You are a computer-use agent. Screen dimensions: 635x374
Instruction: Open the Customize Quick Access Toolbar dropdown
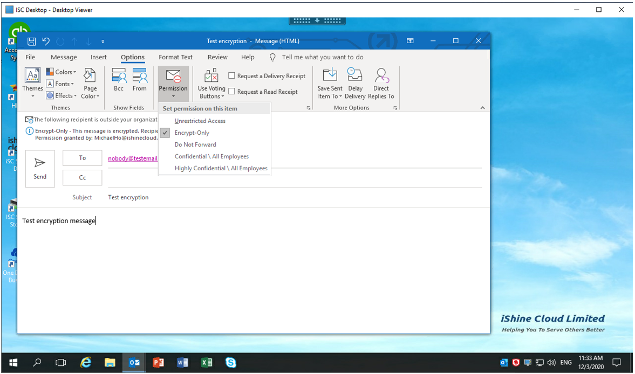click(x=103, y=41)
